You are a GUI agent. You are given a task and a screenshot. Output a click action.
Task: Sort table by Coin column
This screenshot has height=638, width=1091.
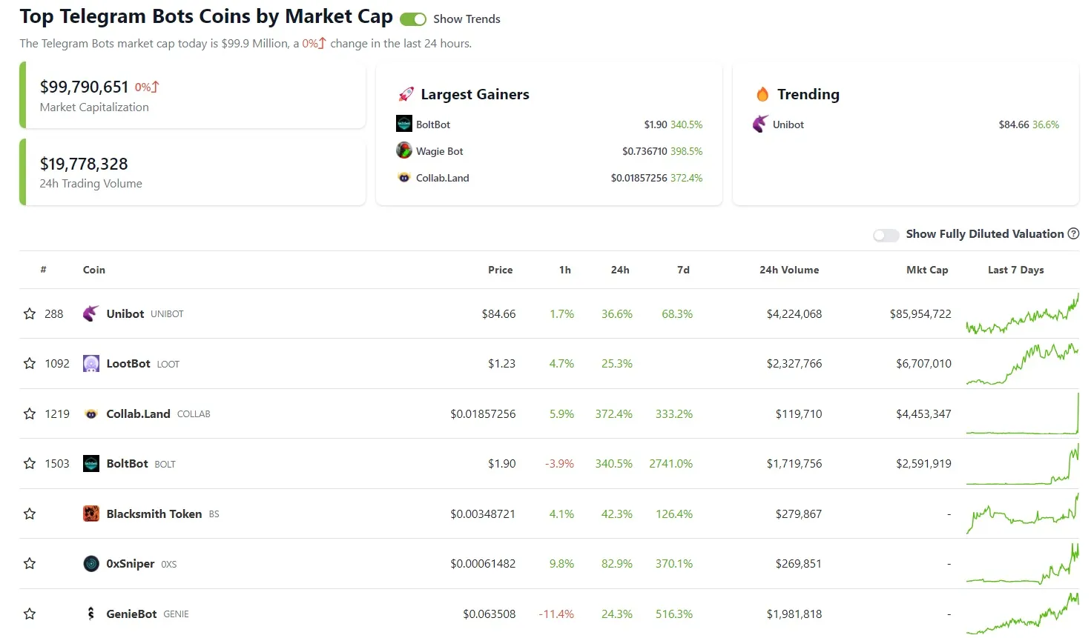(x=94, y=270)
